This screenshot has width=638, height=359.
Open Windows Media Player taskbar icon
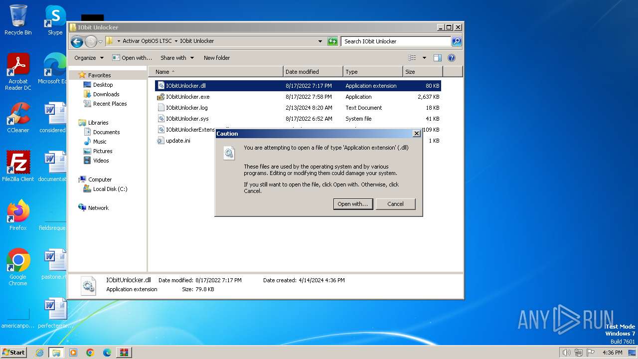tap(73, 353)
